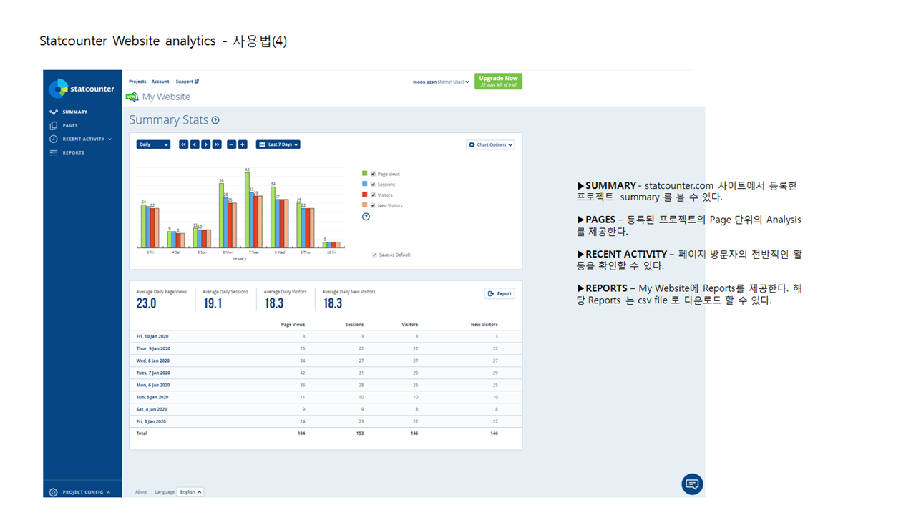The height and width of the screenshot is (515, 916).
Task: Open the Account top menu
Action: 160,82
